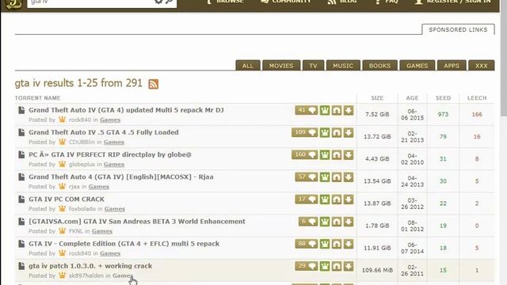Image resolution: width=507 pixels, height=285 pixels.
Task: Open 57 comments badge on MACOSX Rjaa torrent
Action: (307, 177)
